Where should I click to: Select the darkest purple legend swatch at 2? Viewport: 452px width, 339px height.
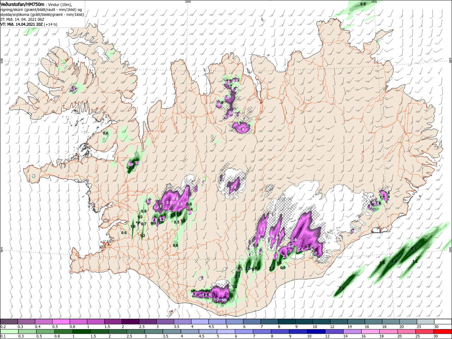(130, 322)
